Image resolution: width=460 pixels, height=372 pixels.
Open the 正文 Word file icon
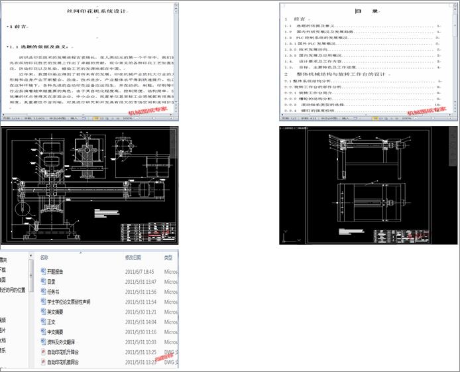click(43, 322)
